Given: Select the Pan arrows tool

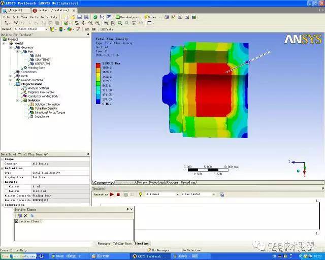Looking at the screenshot, I should click(x=83, y=23).
